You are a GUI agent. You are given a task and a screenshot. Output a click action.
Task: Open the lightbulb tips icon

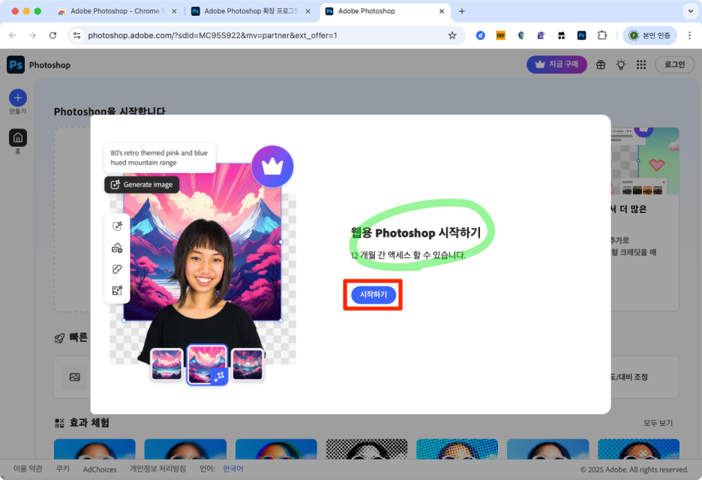pyautogui.click(x=620, y=65)
